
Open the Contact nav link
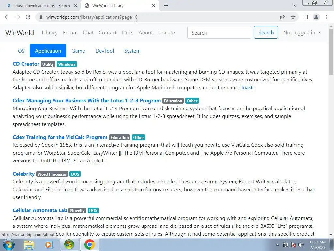[108, 33]
